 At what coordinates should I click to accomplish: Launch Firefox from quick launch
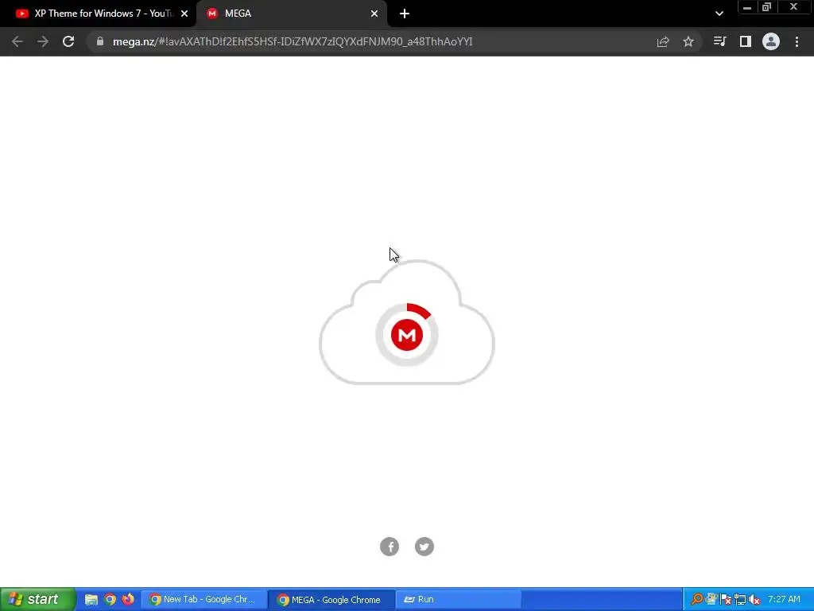[x=128, y=600]
